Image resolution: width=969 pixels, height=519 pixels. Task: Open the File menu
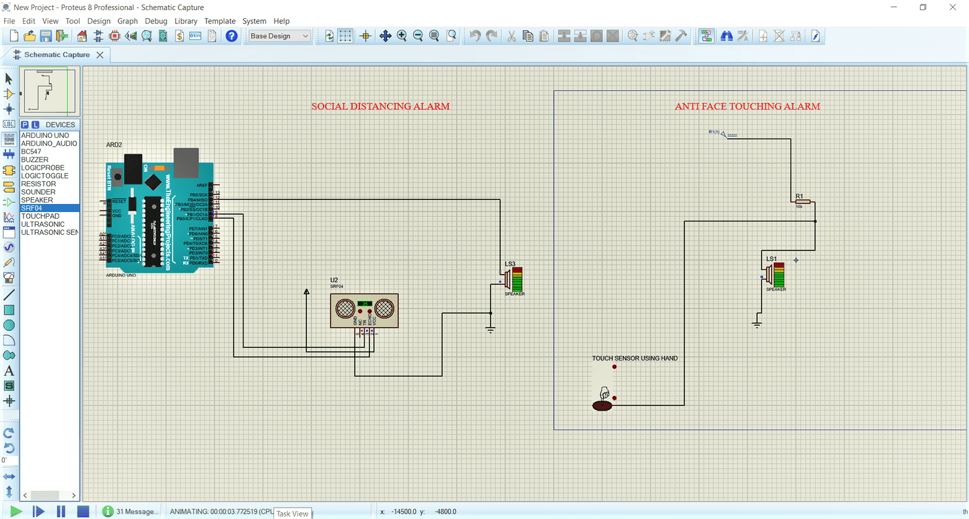tap(9, 21)
